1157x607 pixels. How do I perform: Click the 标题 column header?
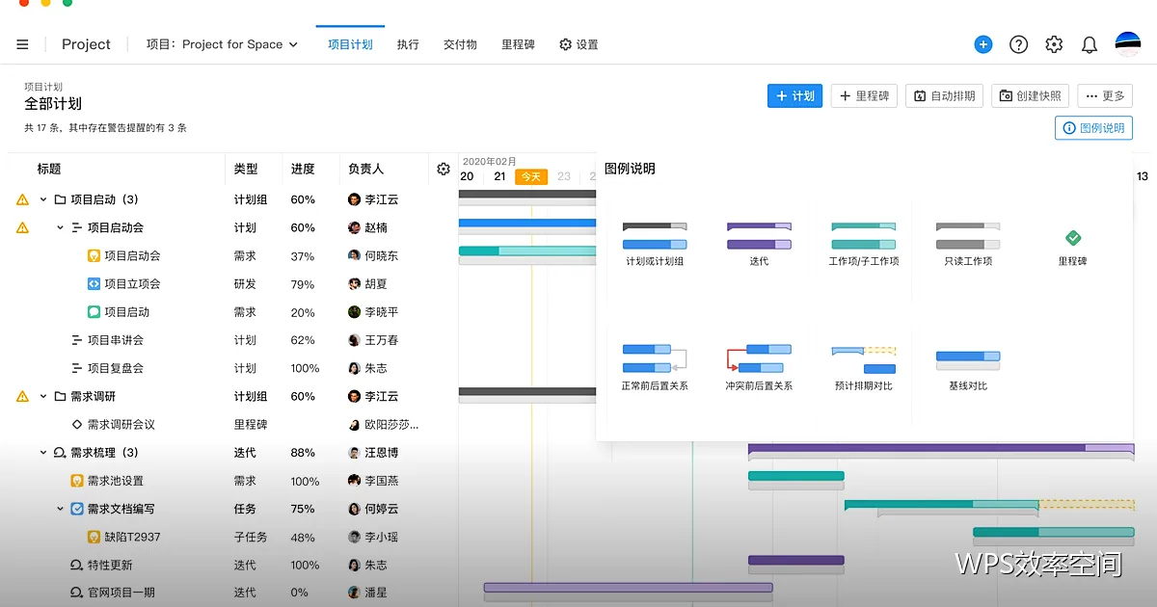(49, 169)
